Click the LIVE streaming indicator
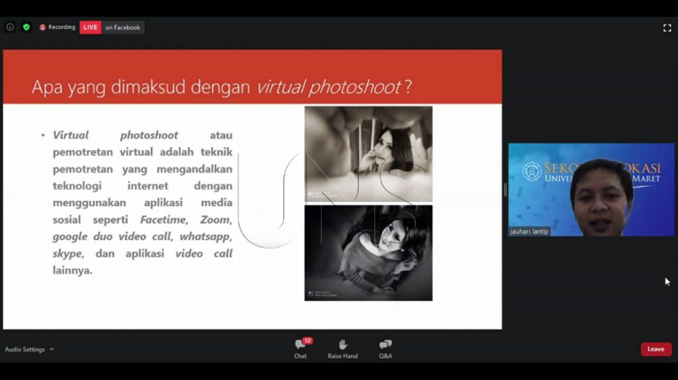678x380 pixels. [90, 27]
